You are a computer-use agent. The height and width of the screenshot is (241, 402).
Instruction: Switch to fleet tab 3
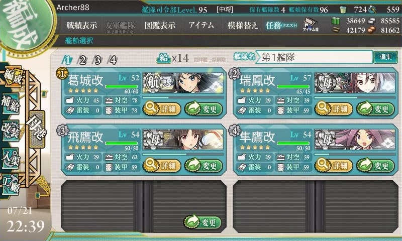[97, 60]
